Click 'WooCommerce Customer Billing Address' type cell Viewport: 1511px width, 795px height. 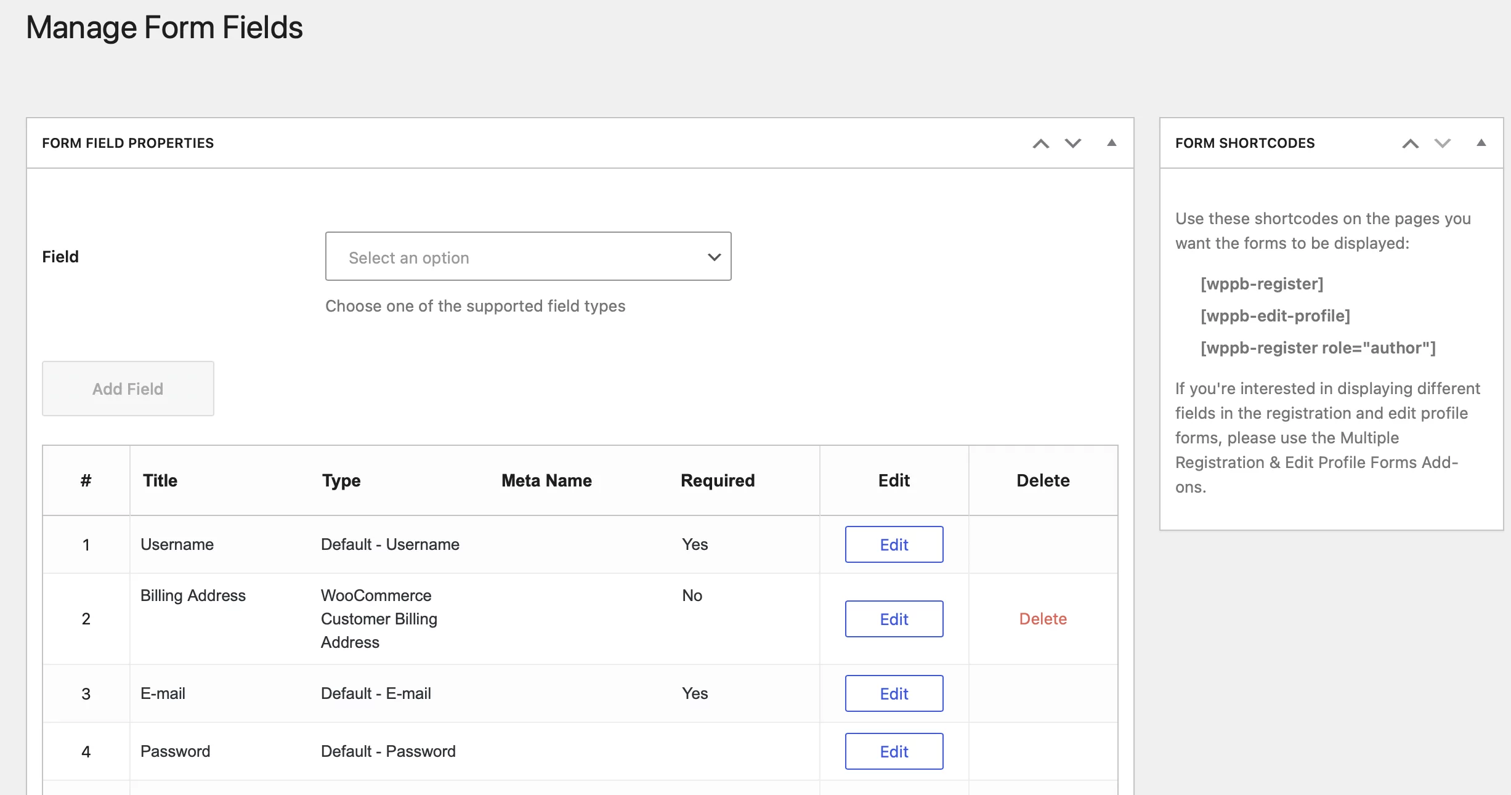point(379,619)
